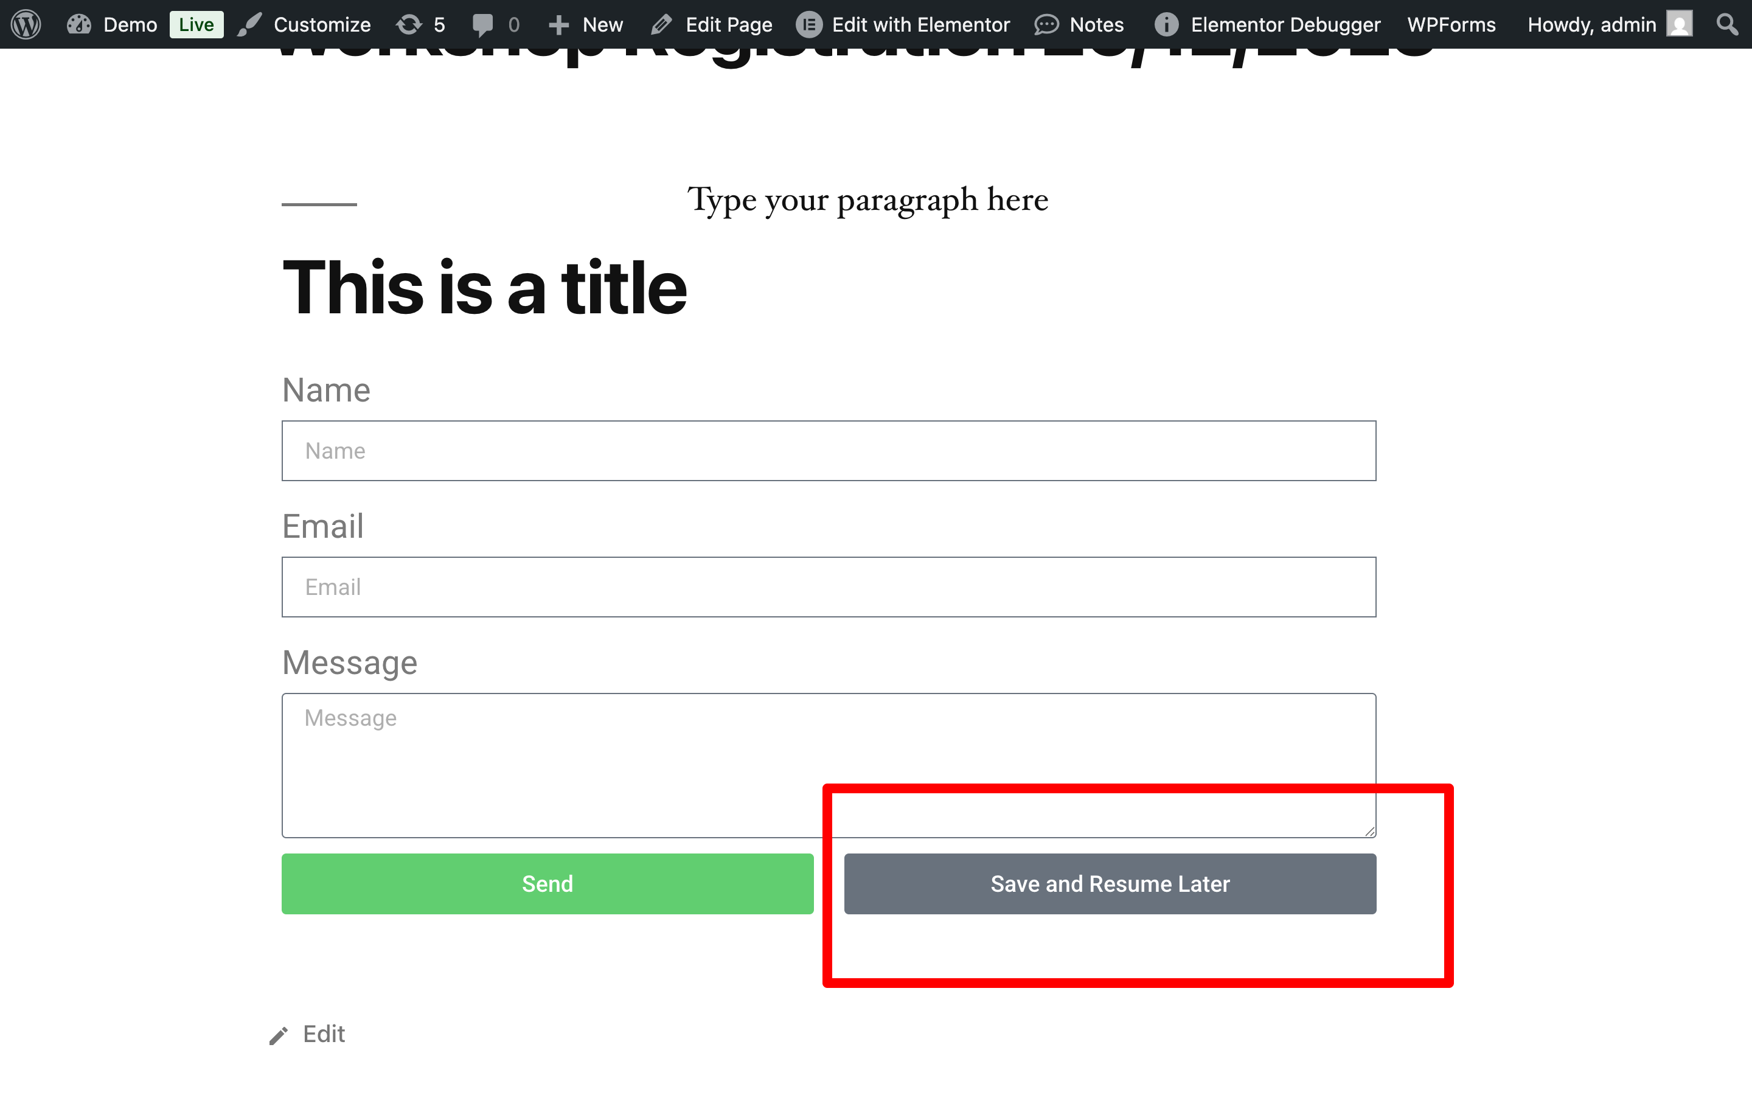Screen dimensions: 1752x1095
Task: Click the admin avatar thumbnail
Action: click(1679, 24)
